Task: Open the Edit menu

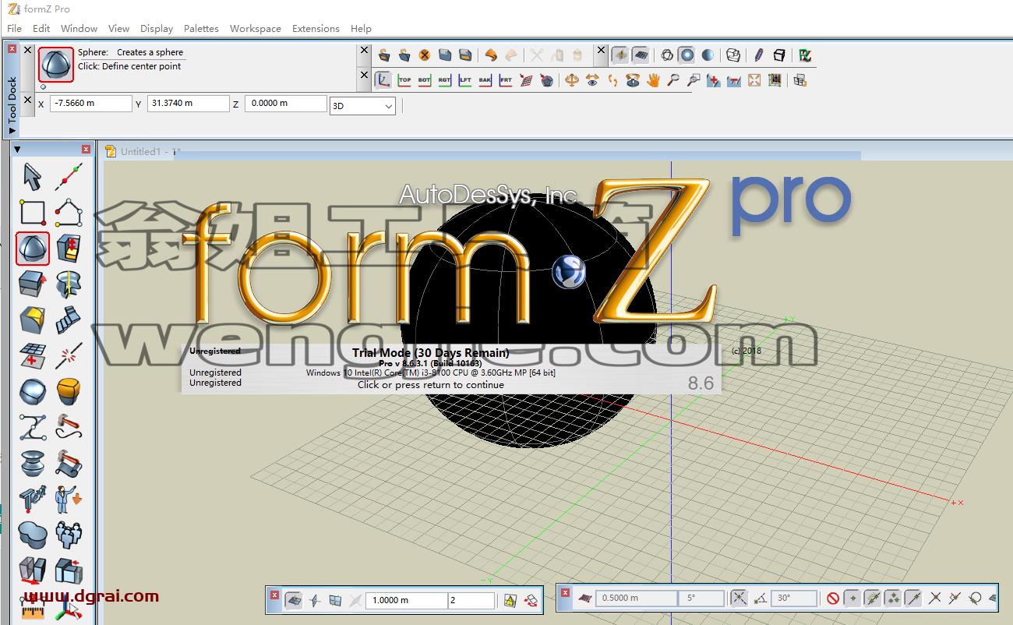Action: tap(41, 28)
